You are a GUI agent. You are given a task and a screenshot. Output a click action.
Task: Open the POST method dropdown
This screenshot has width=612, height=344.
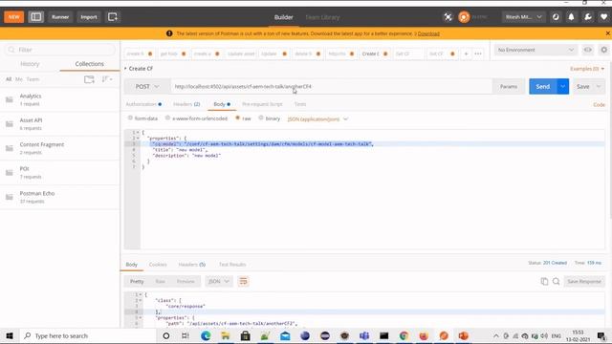[147, 87]
